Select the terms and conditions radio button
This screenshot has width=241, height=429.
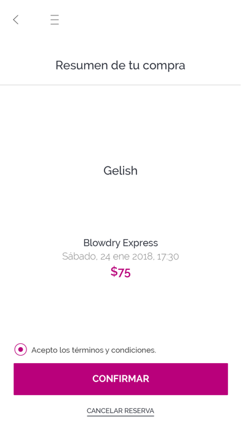[20, 349]
